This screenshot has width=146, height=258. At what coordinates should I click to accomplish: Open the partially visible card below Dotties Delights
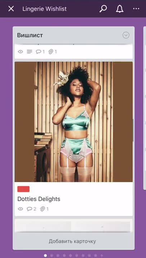[x=74, y=225]
